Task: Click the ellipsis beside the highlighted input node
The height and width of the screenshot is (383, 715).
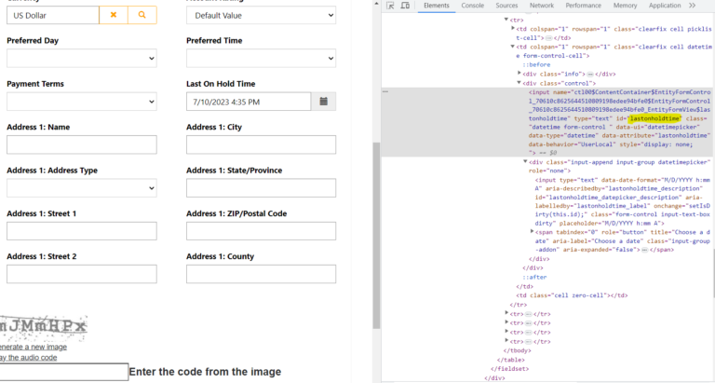Action: click(x=385, y=92)
